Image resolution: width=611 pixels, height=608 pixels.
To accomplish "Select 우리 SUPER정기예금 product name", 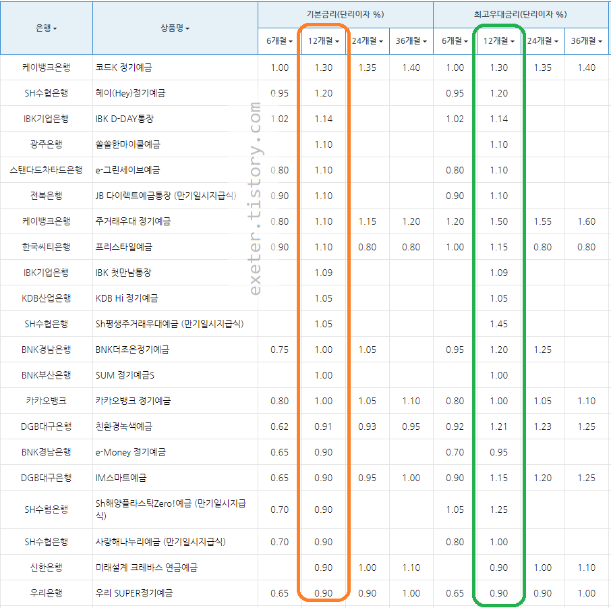I will 134,593.
